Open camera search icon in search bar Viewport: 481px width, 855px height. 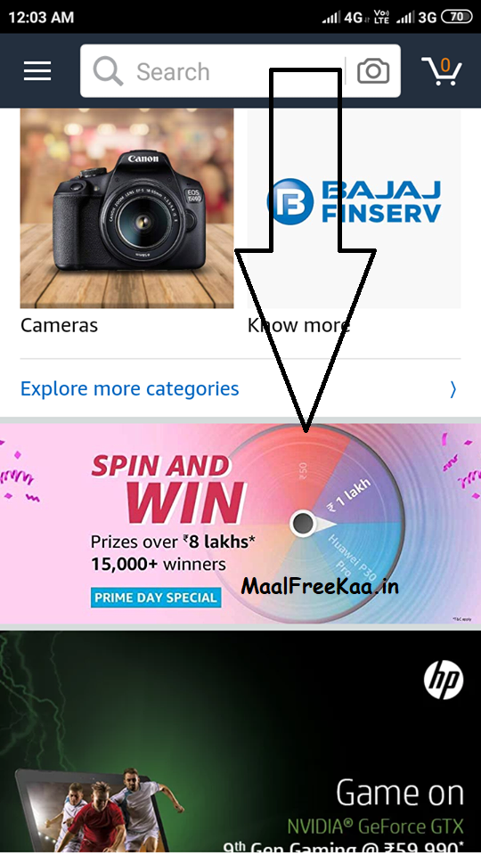[x=373, y=71]
